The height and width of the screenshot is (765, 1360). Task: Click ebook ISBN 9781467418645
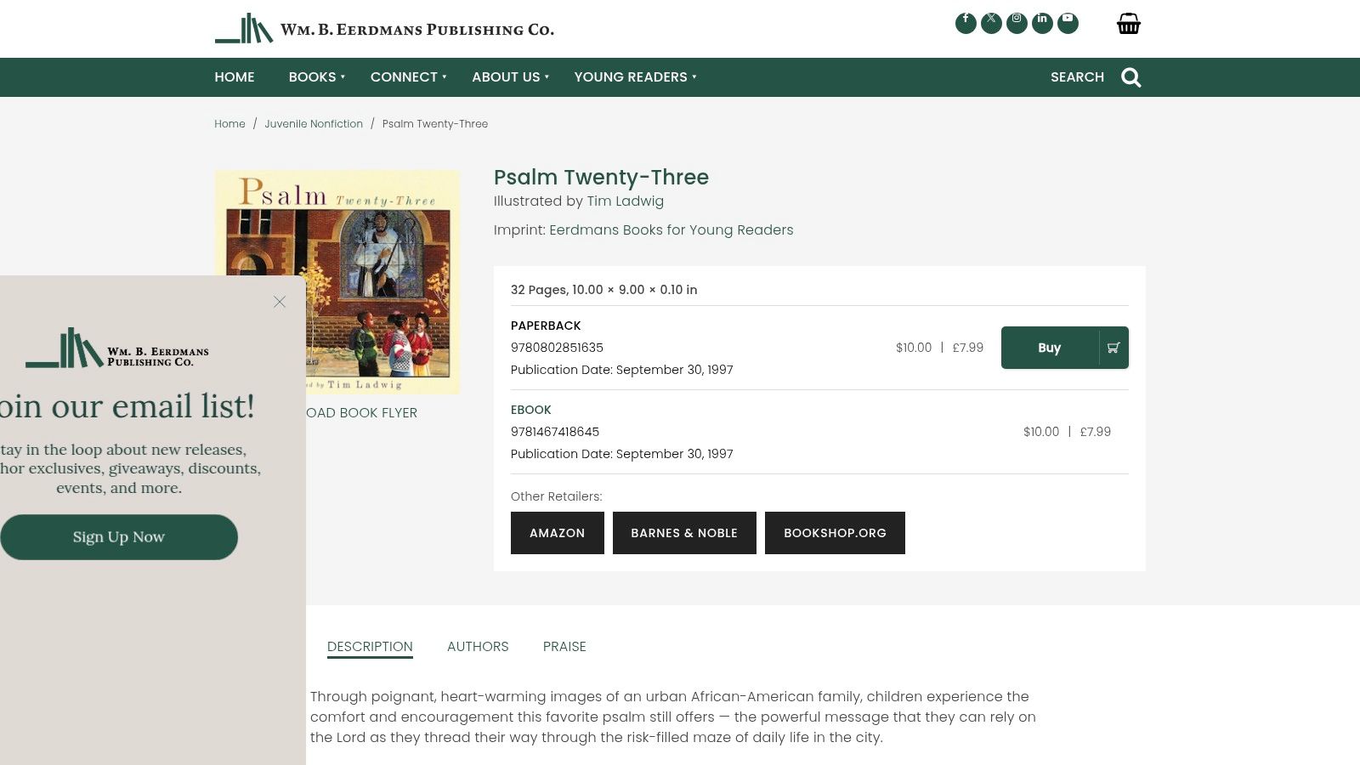(555, 432)
